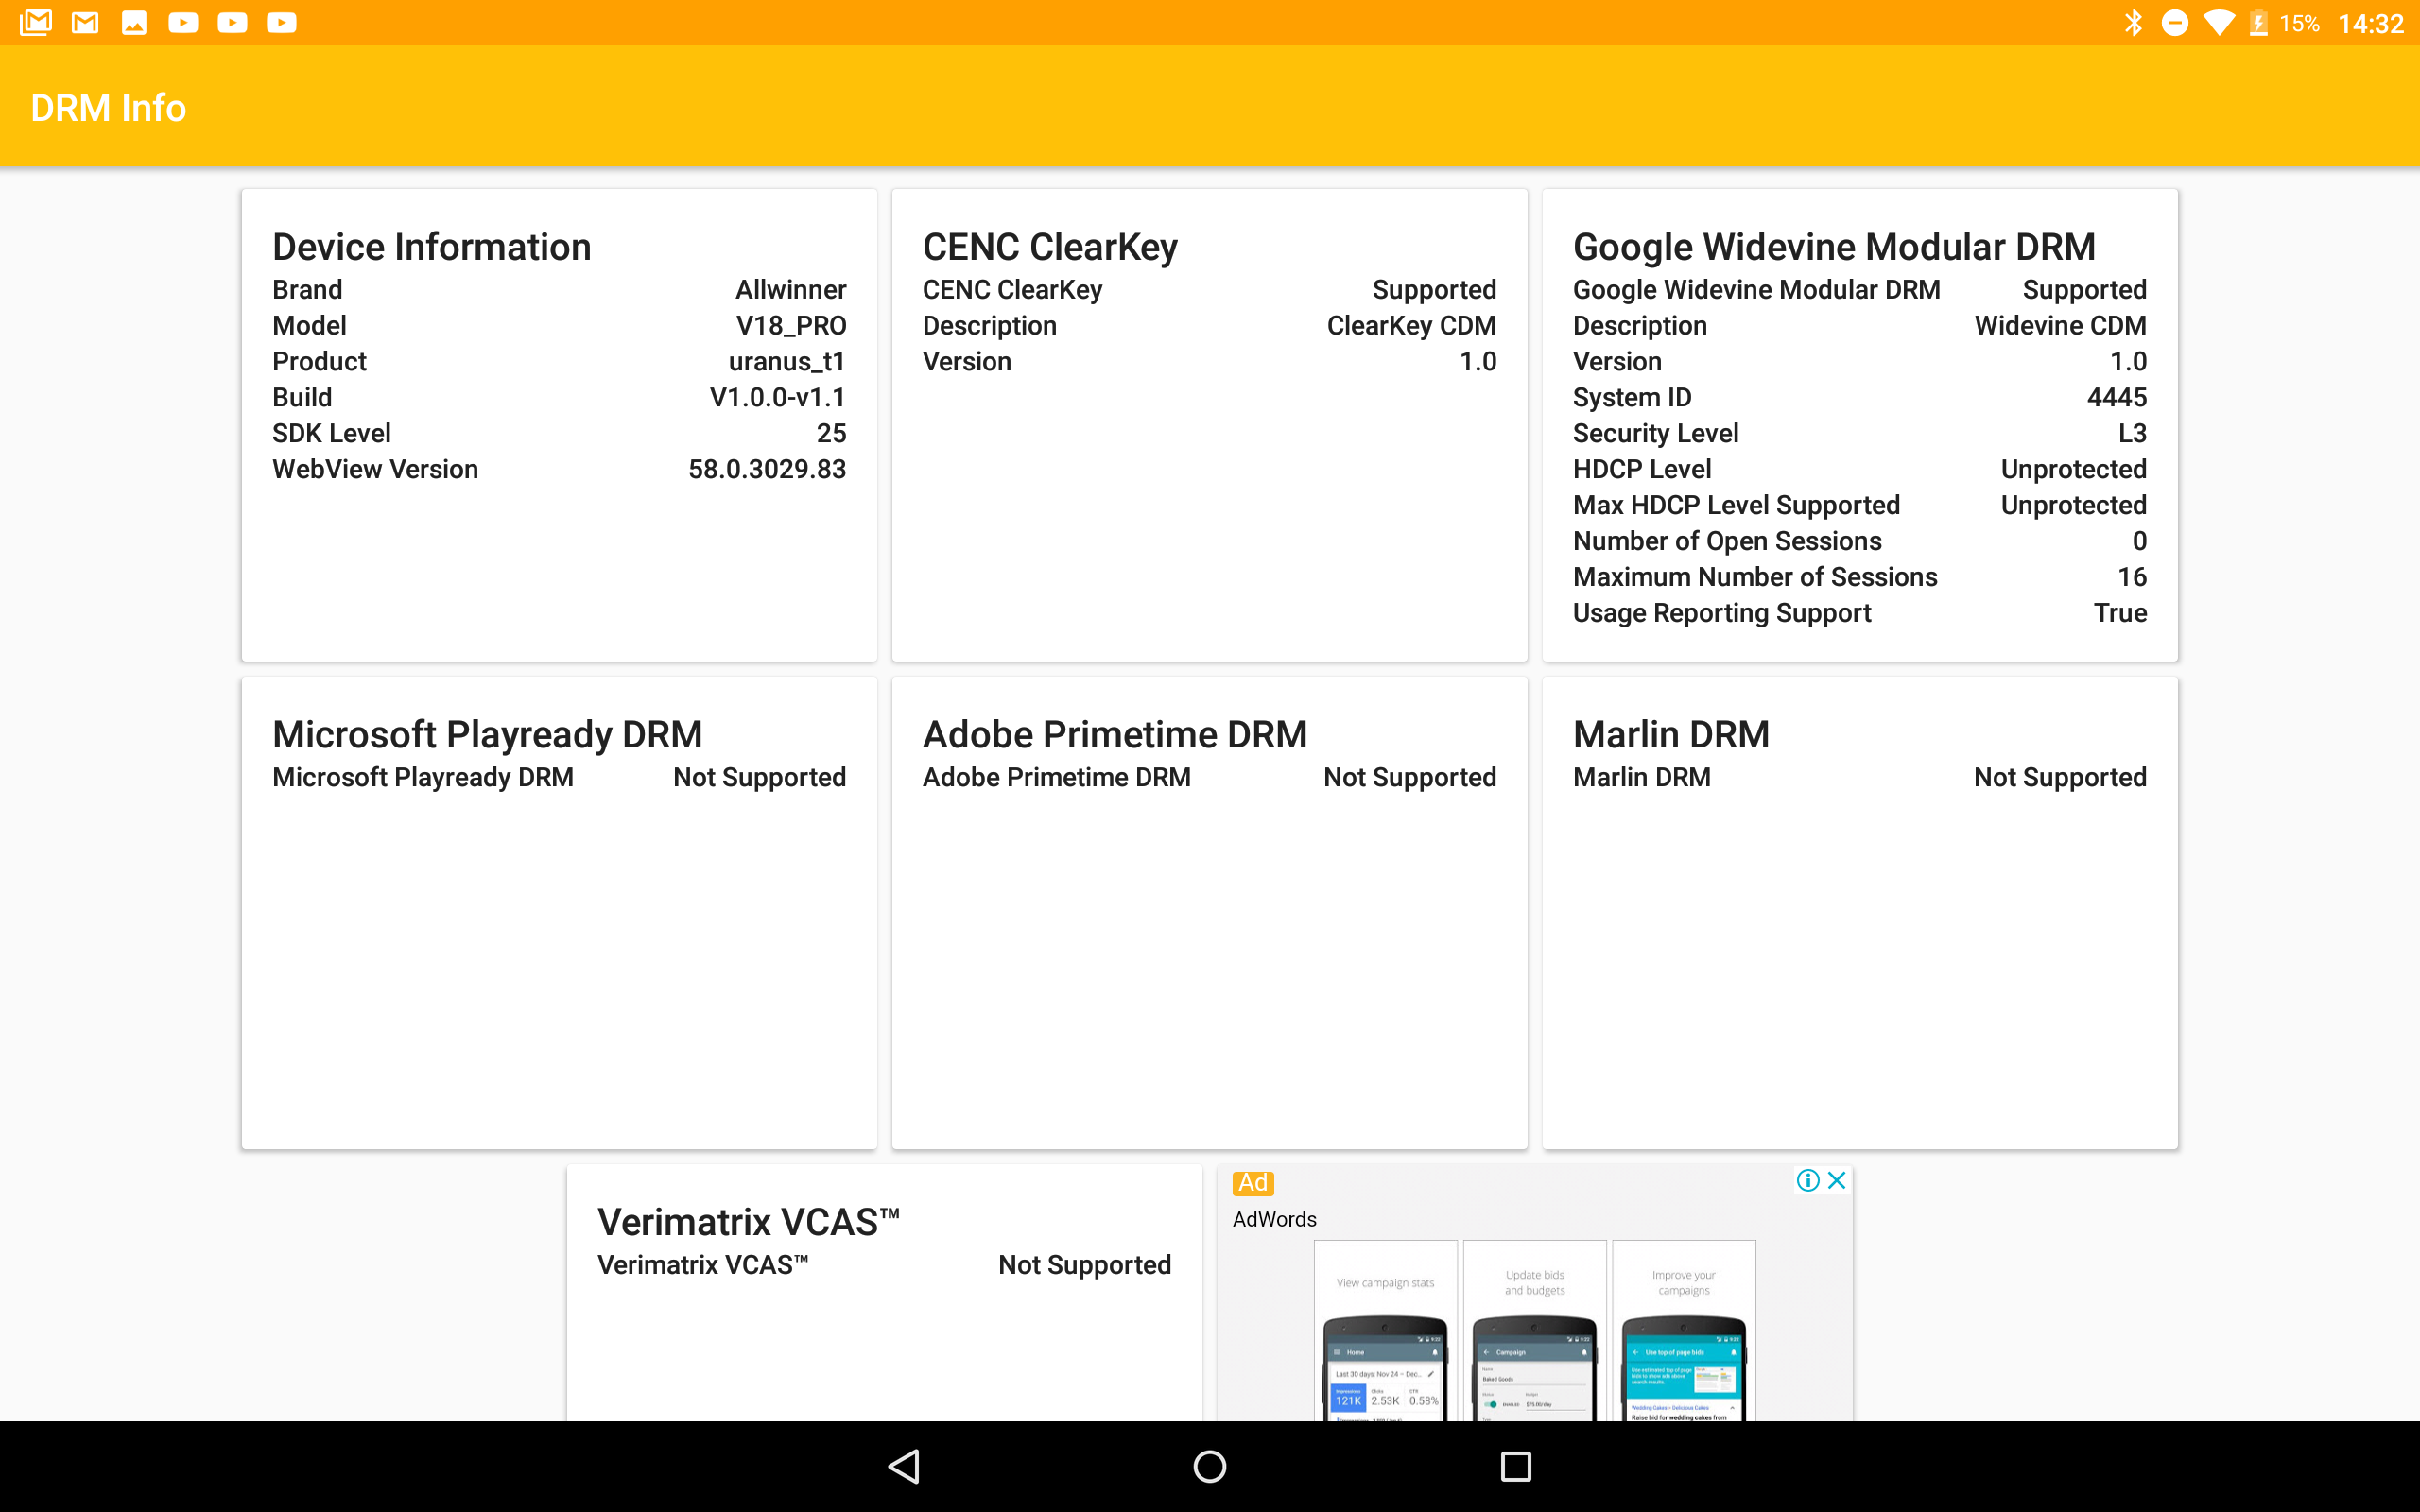Select the Maximum Number of Sessions label
The height and width of the screenshot is (1512, 2420).
click(1755, 577)
